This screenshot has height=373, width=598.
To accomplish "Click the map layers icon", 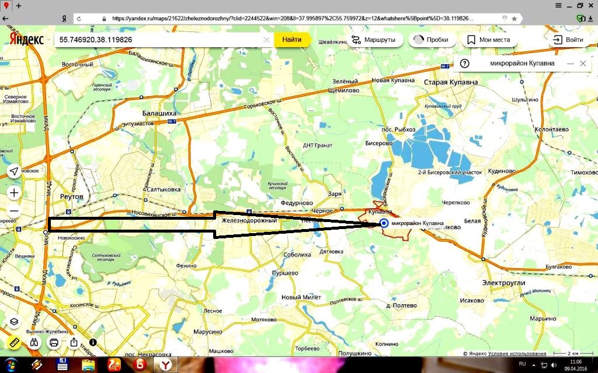I will click(14, 322).
